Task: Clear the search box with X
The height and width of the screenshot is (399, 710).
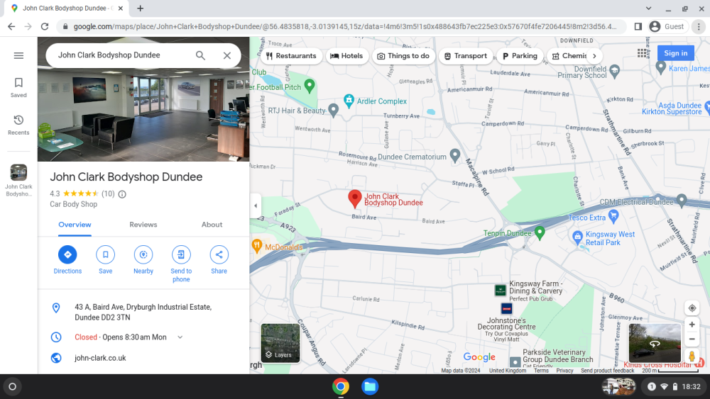Action: (227, 55)
